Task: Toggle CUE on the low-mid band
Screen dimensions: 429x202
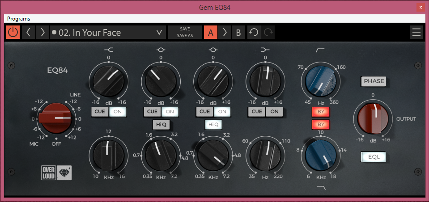Action: tap(204, 112)
